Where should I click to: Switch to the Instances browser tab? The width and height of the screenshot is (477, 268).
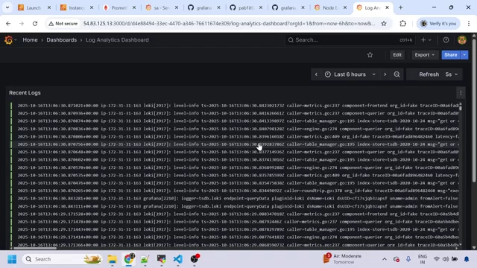click(x=76, y=7)
